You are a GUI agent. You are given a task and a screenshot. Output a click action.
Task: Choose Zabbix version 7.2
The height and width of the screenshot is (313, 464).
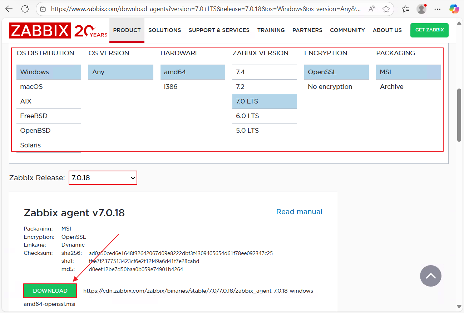click(265, 87)
